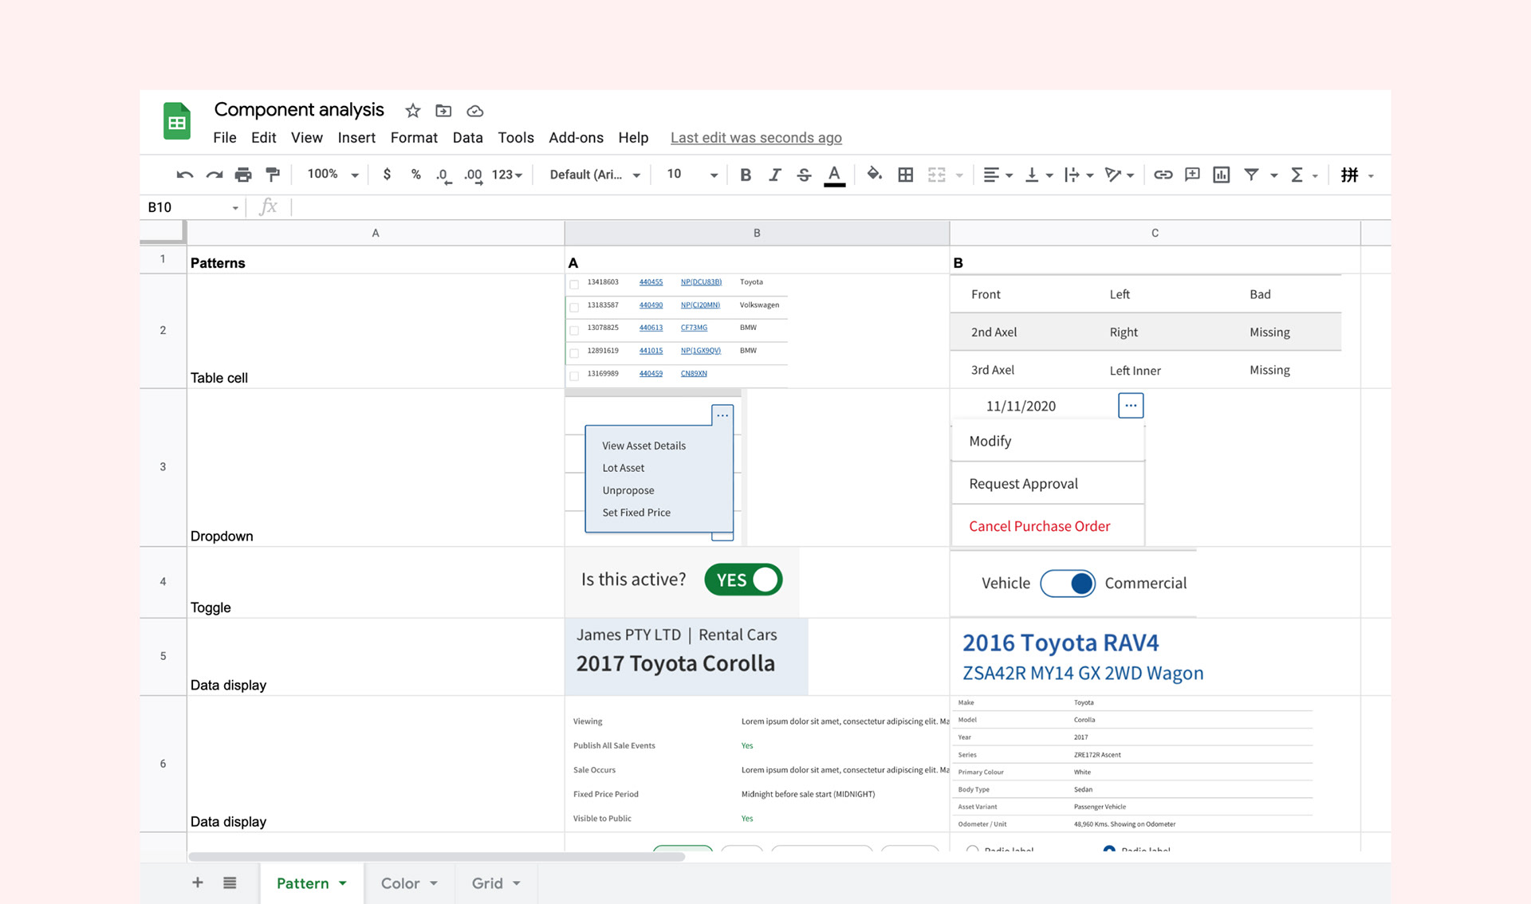Select row 4 header

pyautogui.click(x=163, y=582)
